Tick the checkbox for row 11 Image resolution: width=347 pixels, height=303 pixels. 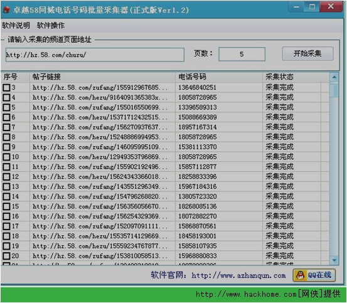click(x=6, y=167)
